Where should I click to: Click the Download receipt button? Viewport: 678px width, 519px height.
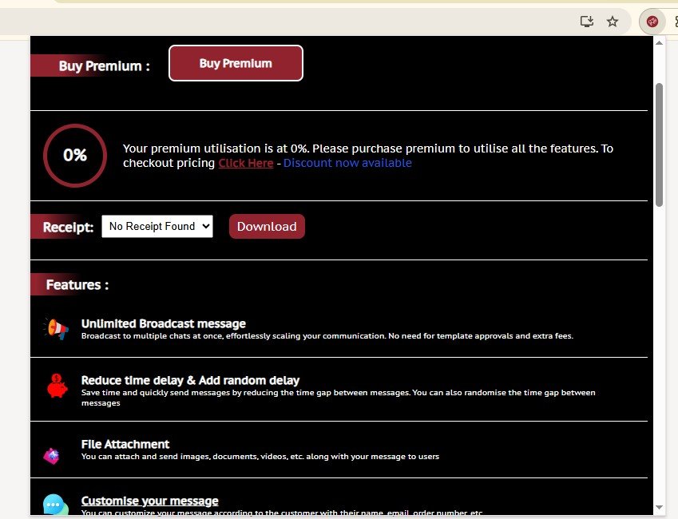tap(267, 227)
